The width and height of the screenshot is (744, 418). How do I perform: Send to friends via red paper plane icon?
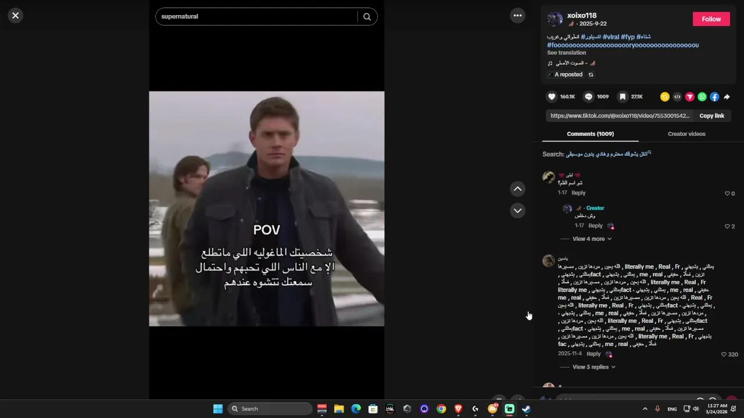(690, 97)
